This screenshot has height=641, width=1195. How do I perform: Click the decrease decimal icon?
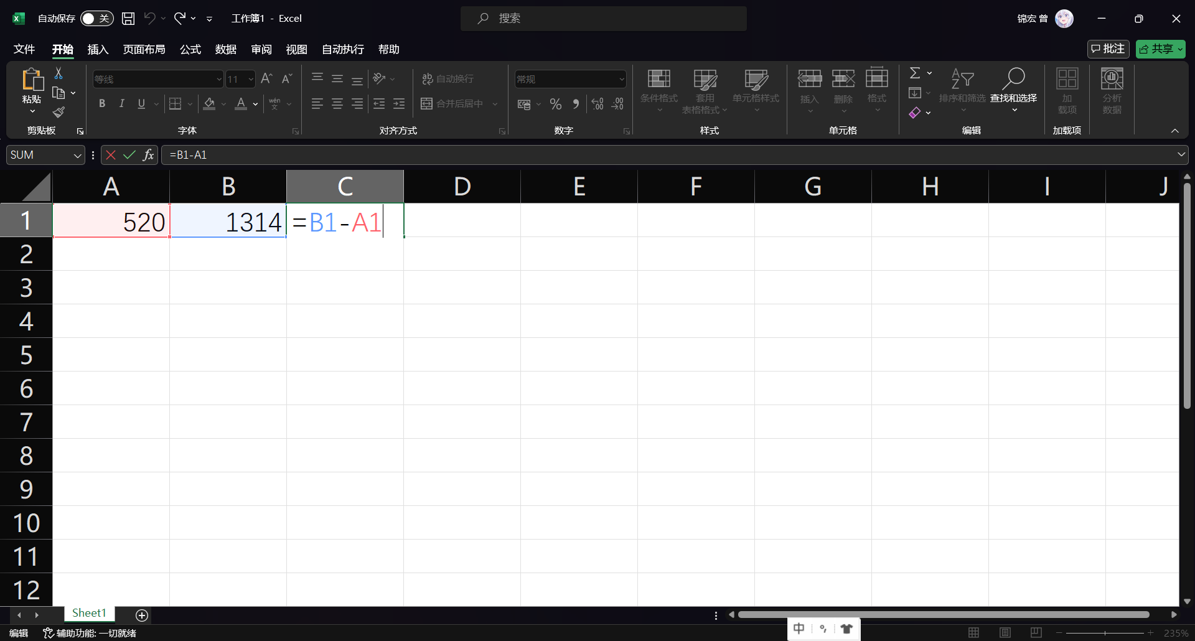coord(617,104)
